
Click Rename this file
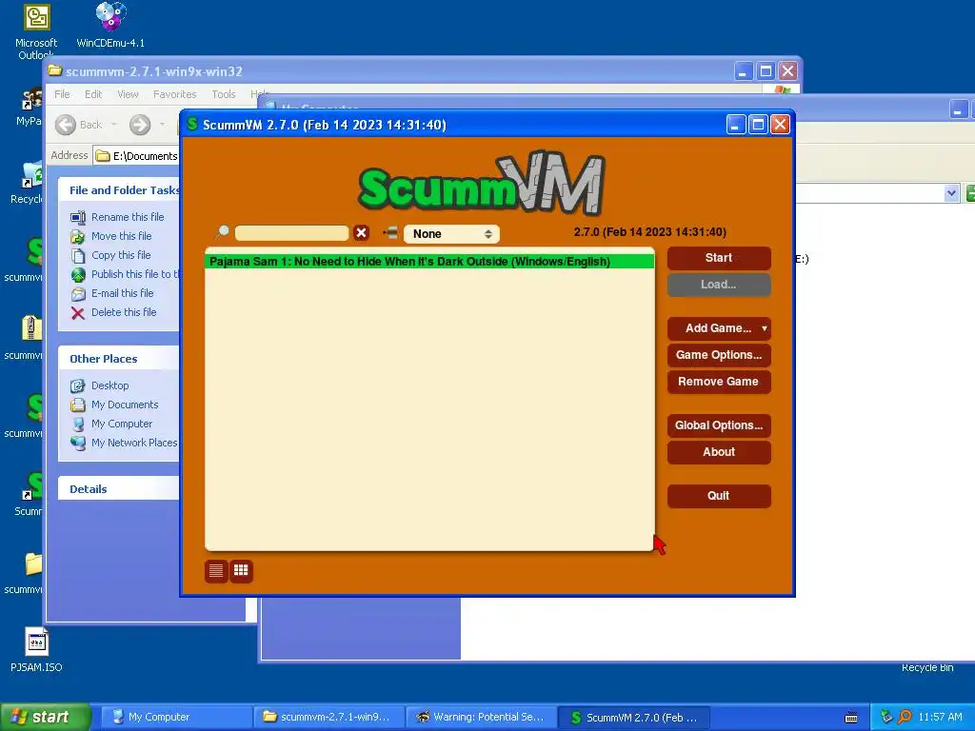[x=128, y=217]
